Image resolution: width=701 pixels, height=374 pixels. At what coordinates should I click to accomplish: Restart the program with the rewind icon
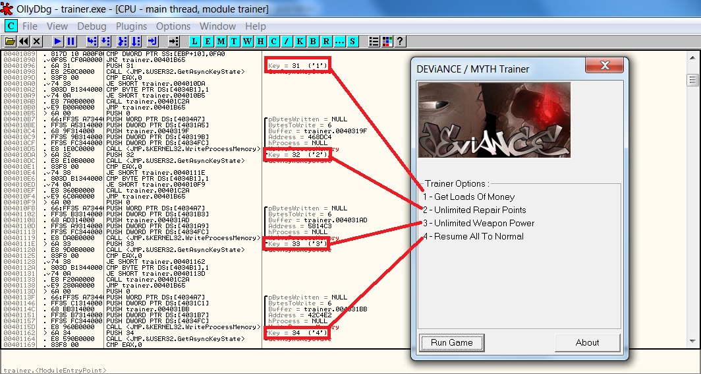(x=24, y=41)
